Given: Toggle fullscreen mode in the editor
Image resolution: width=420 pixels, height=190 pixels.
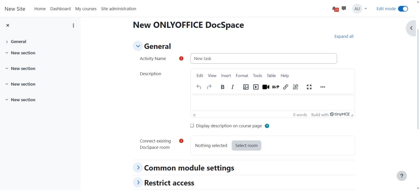Looking at the screenshot, I should pos(309,87).
